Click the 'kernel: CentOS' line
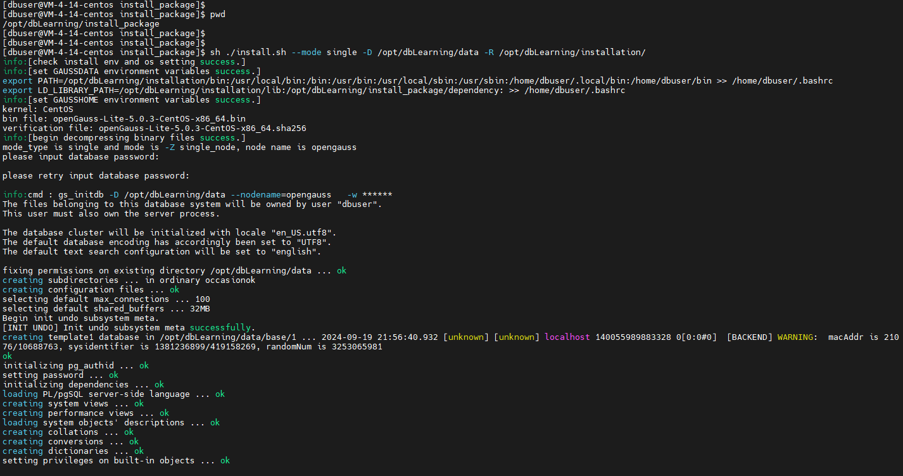Screen dimensions: 903x476 38,109
